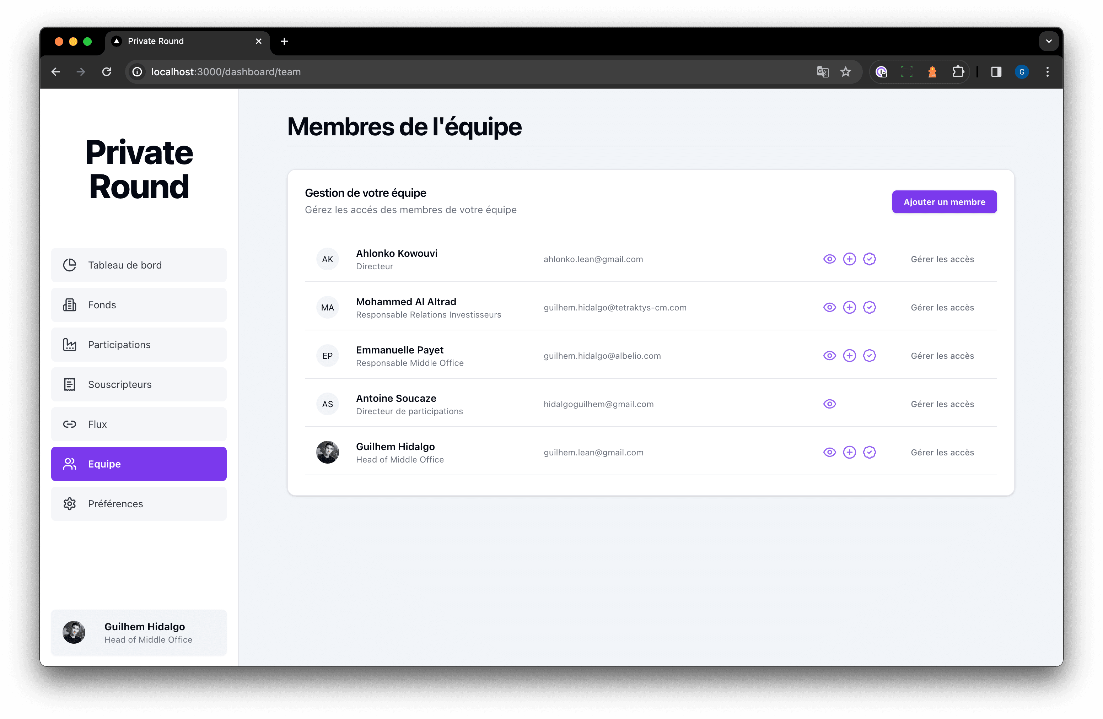Image resolution: width=1103 pixels, height=719 pixels.
Task: Click eye icon for Mohammed Al Altrad
Action: click(x=830, y=308)
